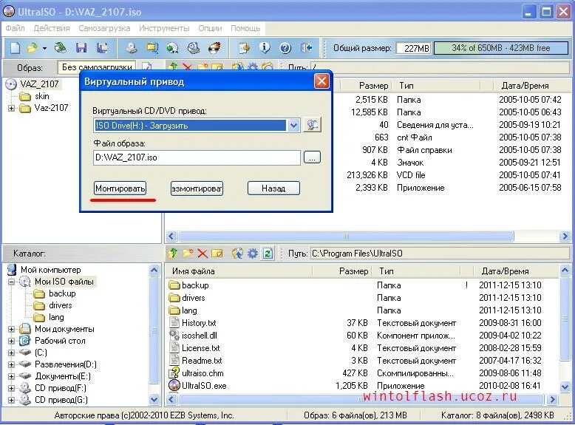Viewport: 575px width, 425px height.
Task: Select ultraiso.chm in the file list
Action: (203, 373)
